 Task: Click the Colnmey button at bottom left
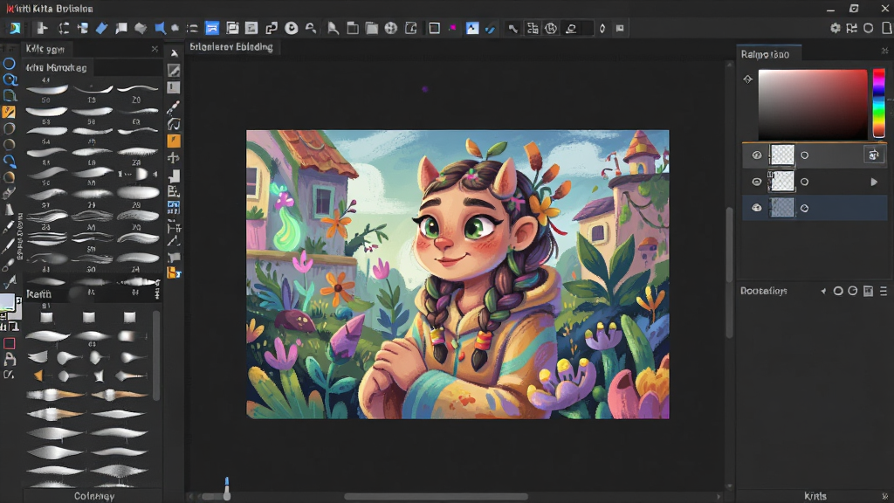point(94,496)
